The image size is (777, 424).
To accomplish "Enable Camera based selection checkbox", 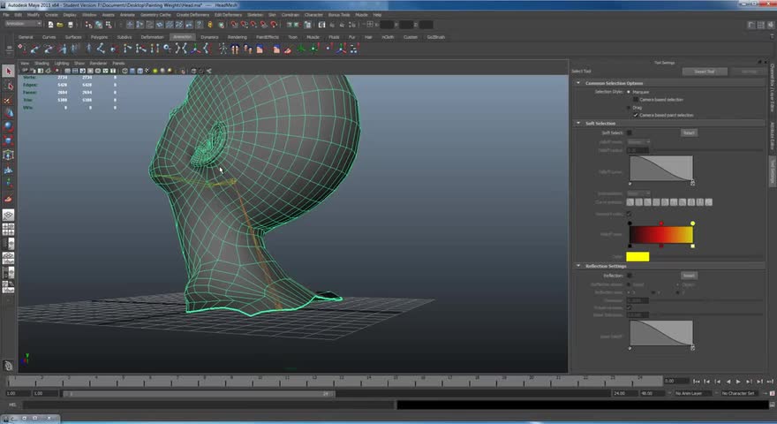I will click(x=637, y=99).
